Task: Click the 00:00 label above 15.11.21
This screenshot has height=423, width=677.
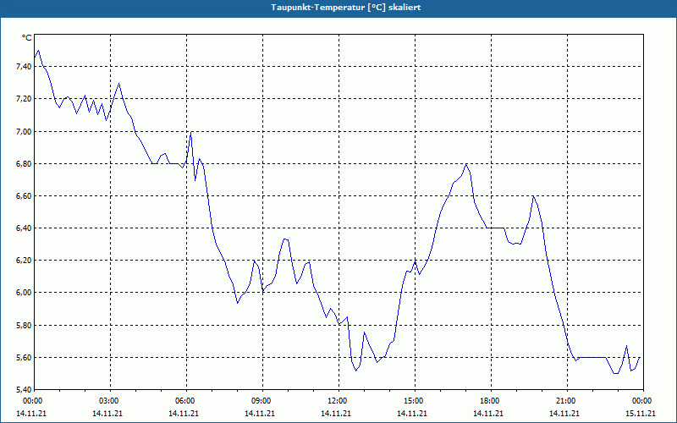Action: pos(643,401)
